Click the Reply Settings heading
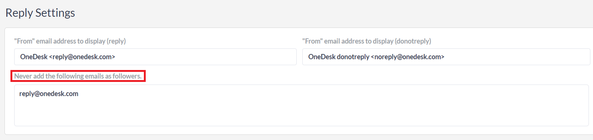The height and width of the screenshot is (140, 593). point(40,13)
